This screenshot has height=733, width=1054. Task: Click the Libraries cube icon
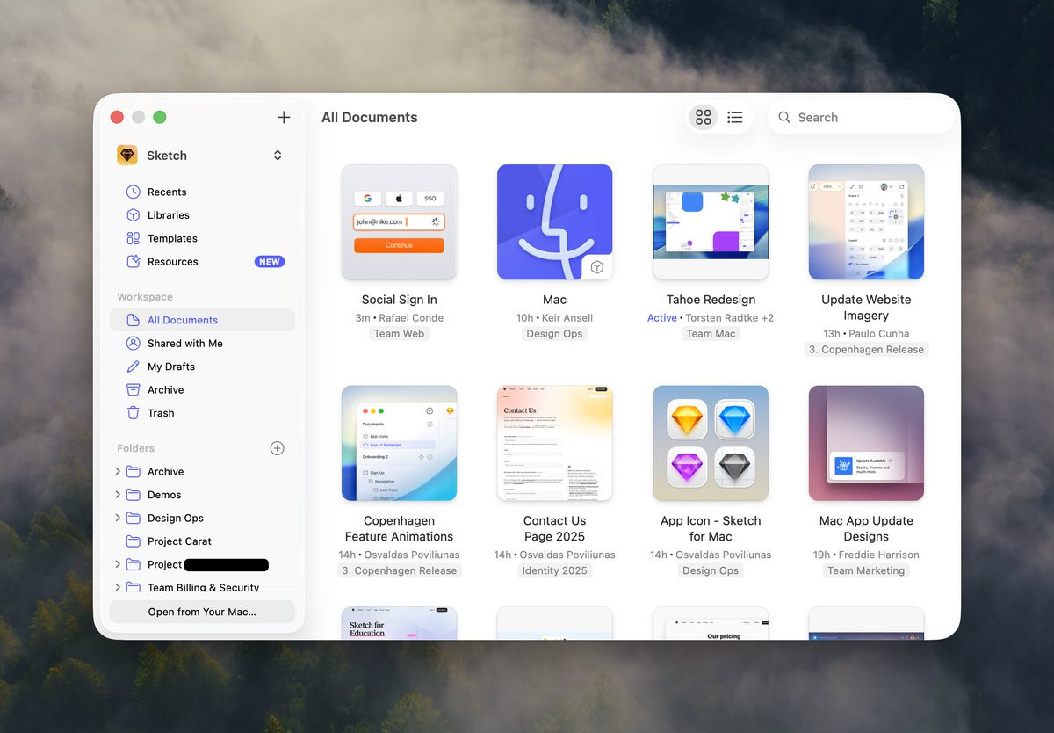click(x=133, y=214)
